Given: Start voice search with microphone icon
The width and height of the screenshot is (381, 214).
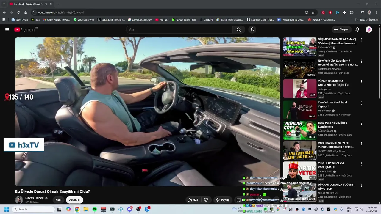Looking at the screenshot, I should [x=252, y=29].
